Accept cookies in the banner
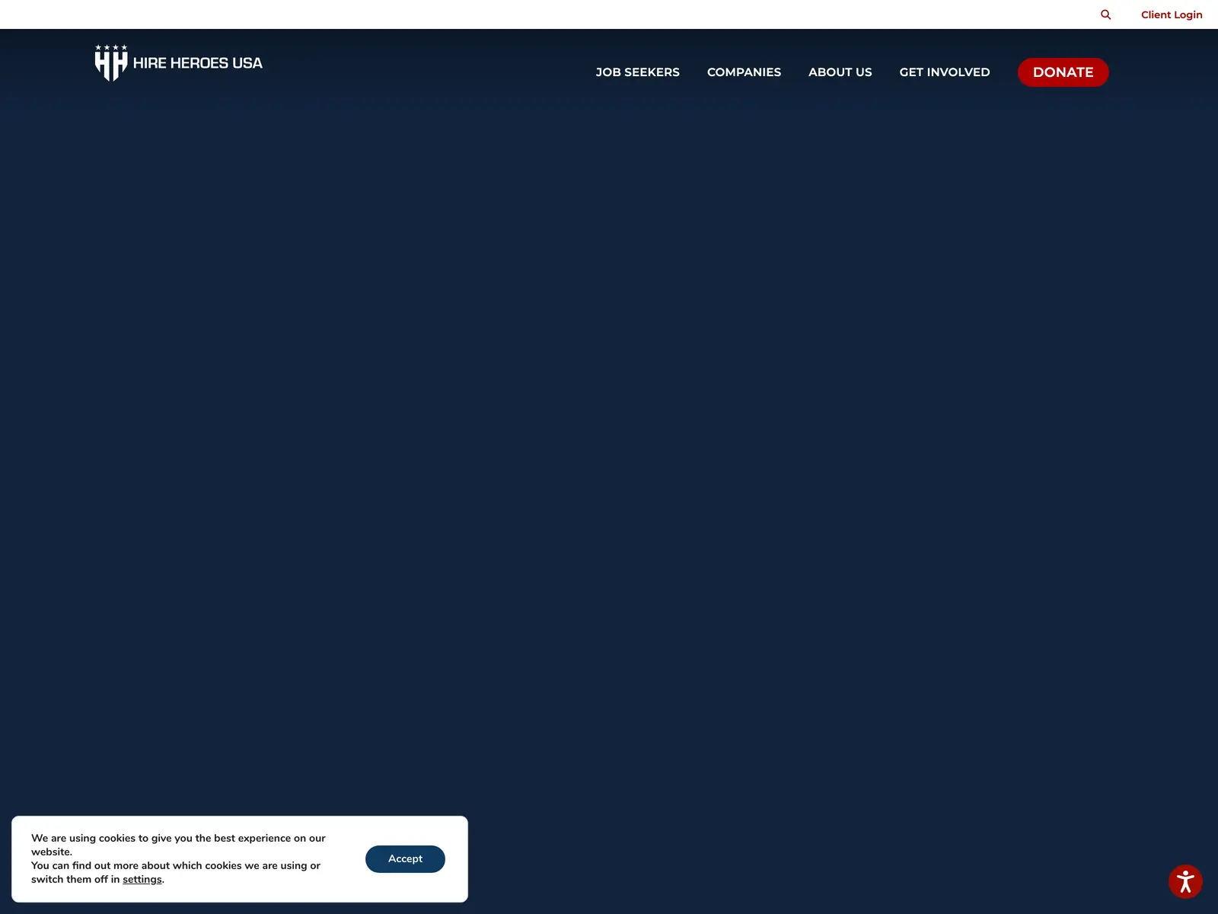 (x=405, y=858)
